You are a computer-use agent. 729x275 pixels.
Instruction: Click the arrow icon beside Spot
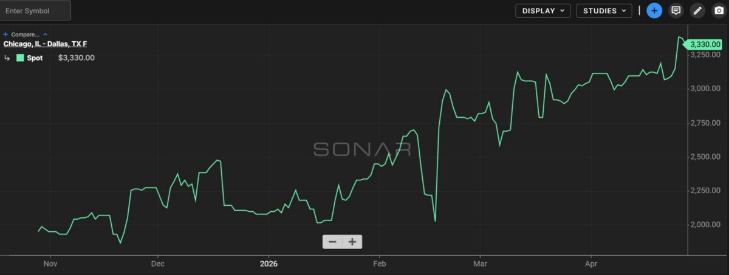7,58
